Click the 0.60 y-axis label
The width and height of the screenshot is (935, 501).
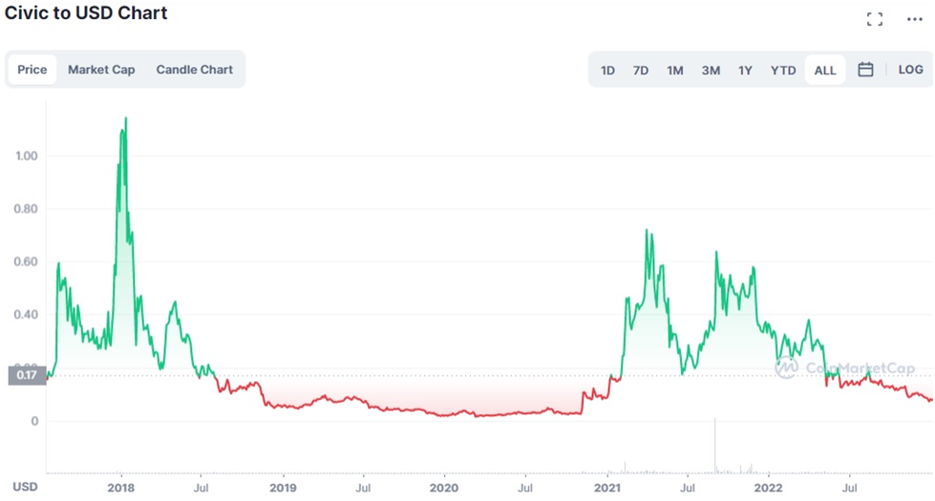(26, 261)
